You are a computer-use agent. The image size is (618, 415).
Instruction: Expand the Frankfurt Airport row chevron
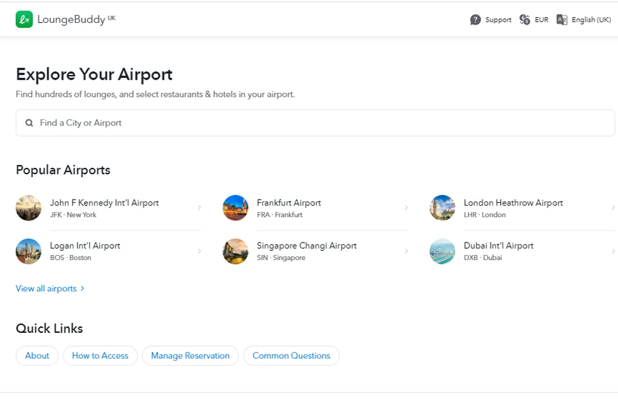pos(407,208)
